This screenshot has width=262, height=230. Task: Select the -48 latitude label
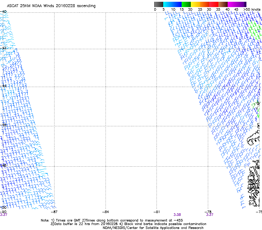(3, 165)
